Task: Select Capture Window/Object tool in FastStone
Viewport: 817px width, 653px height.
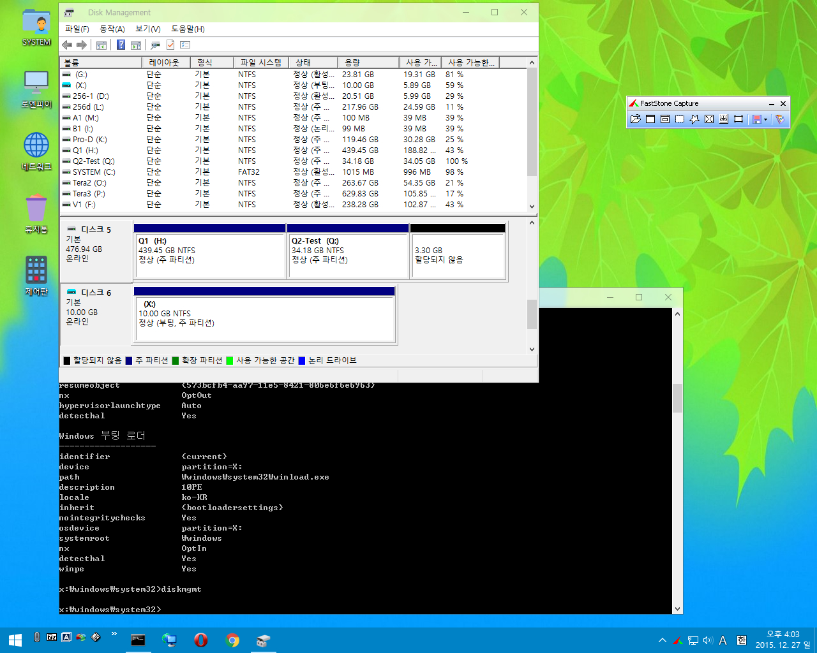Action: click(x=665, y=119)
